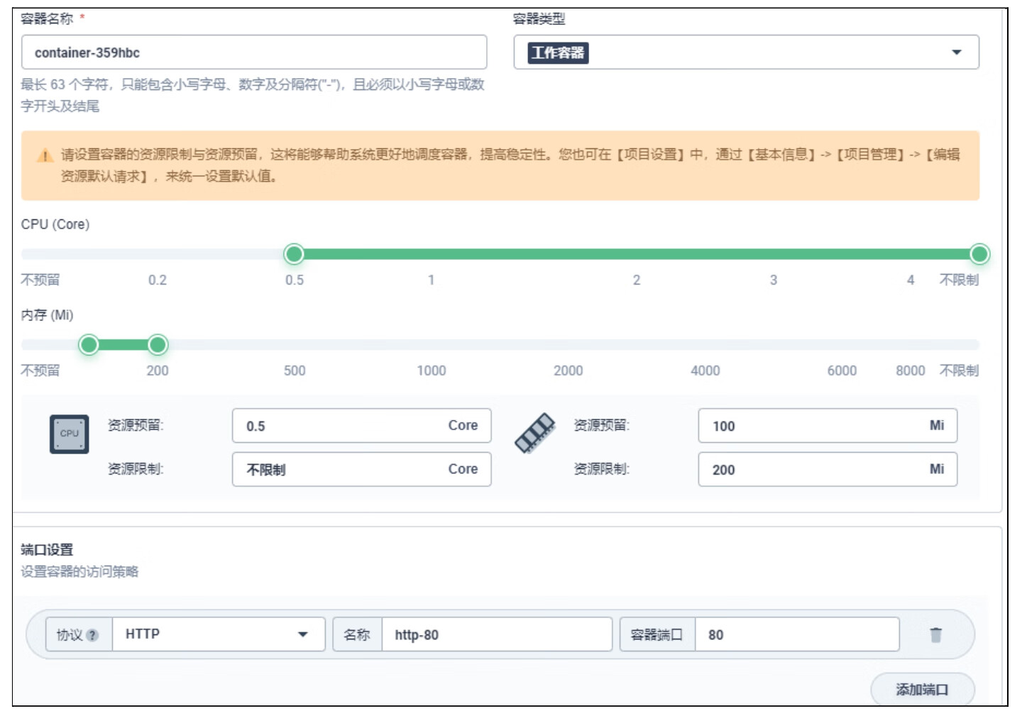Click the port name field http-80
The image size is (1027, 721).
tap(495, 634)
